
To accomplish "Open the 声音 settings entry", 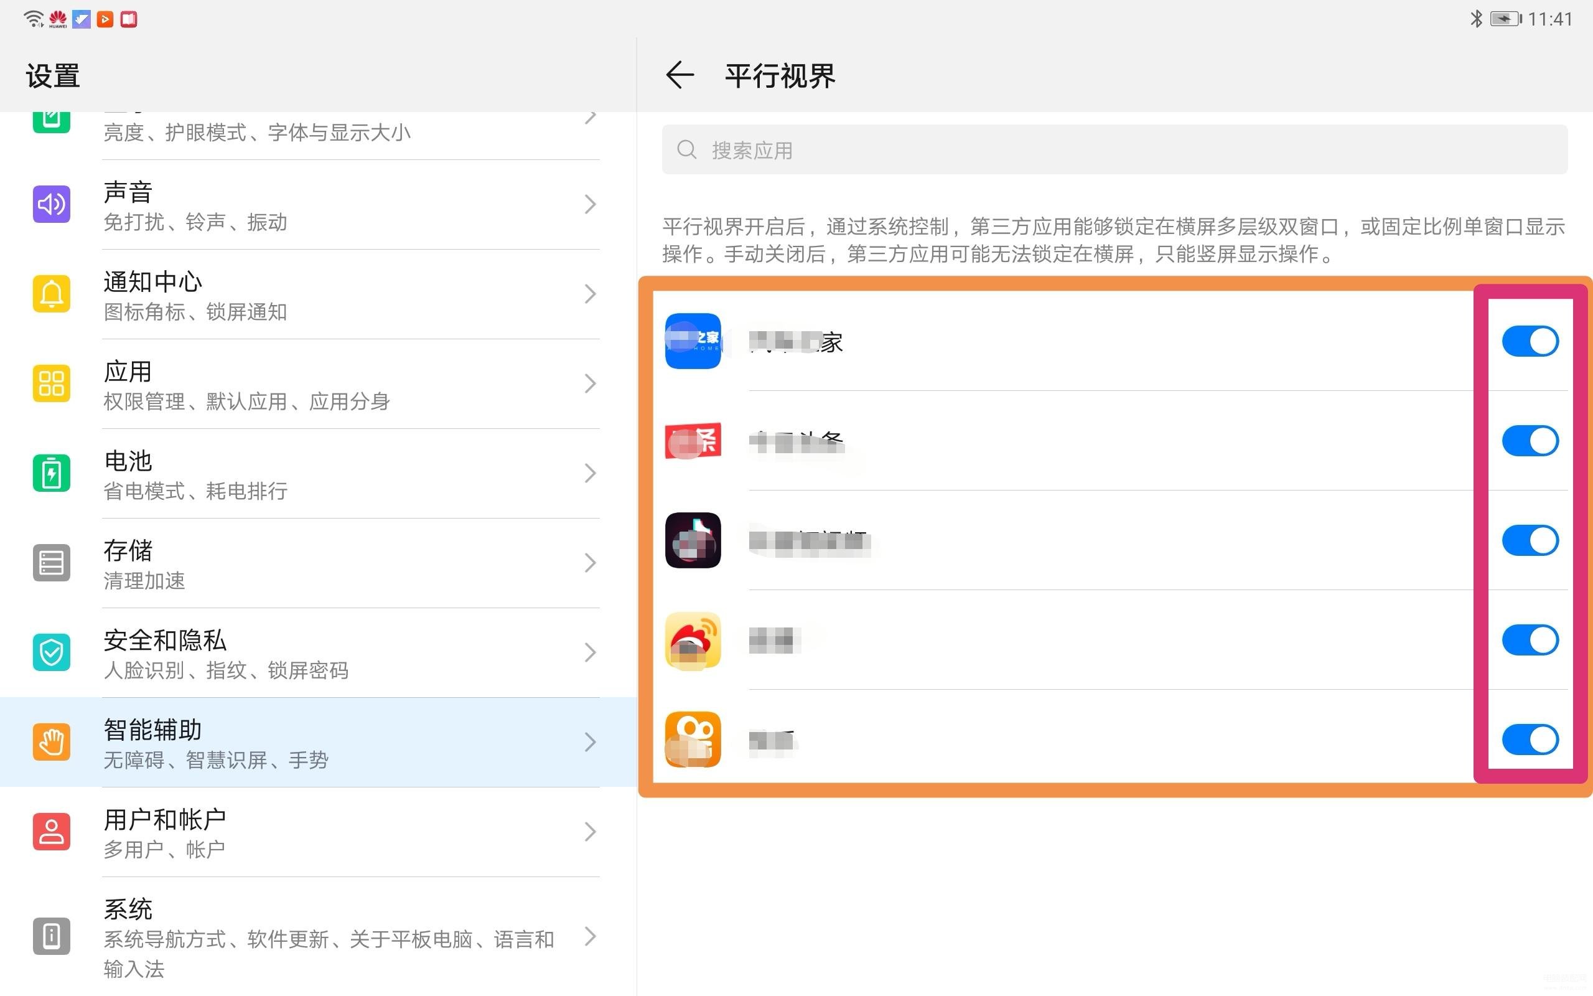I will pyautogui.click(x=318, y=204).
